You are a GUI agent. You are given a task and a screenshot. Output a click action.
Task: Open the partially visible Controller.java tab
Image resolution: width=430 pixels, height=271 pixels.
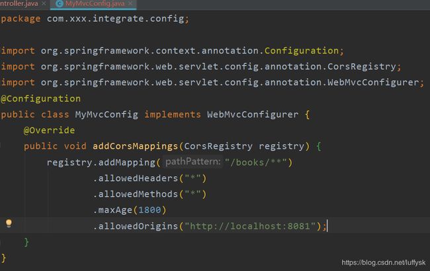(19, 4)
